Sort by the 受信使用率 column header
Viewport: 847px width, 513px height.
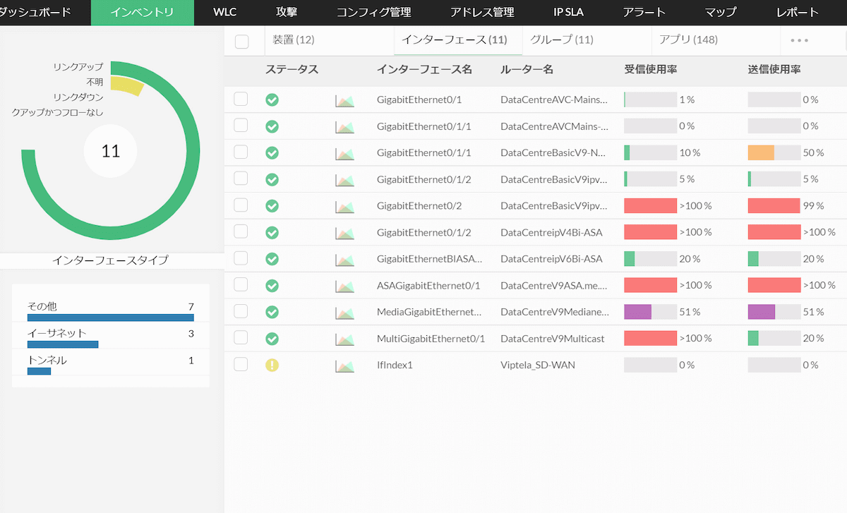pyautogui.click(x=651, y=70)
